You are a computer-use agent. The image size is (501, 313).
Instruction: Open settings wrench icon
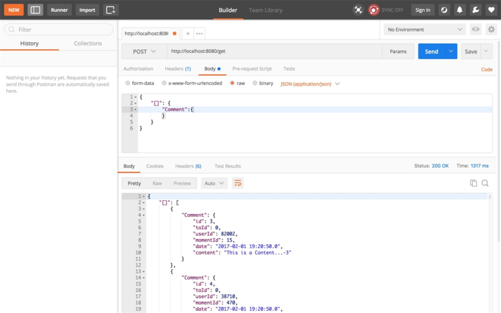click(475, 10)
